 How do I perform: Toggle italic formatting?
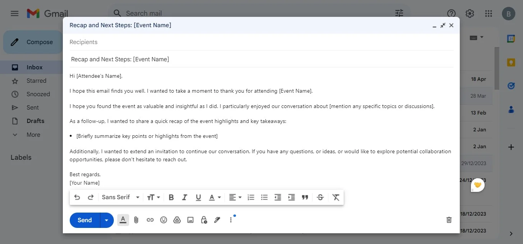click(x=184, y=197)
